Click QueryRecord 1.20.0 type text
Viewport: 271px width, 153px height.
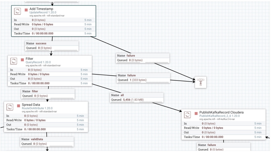(x=38, y=62)
